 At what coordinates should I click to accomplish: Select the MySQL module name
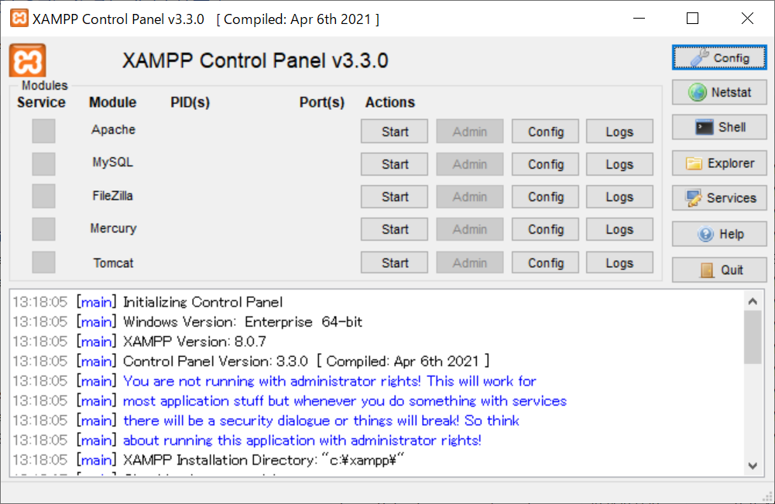[x=113, y=162]
